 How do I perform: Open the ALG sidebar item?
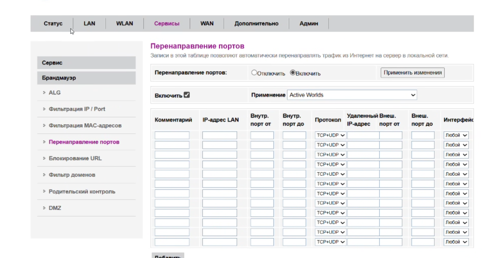click(55, 93)
